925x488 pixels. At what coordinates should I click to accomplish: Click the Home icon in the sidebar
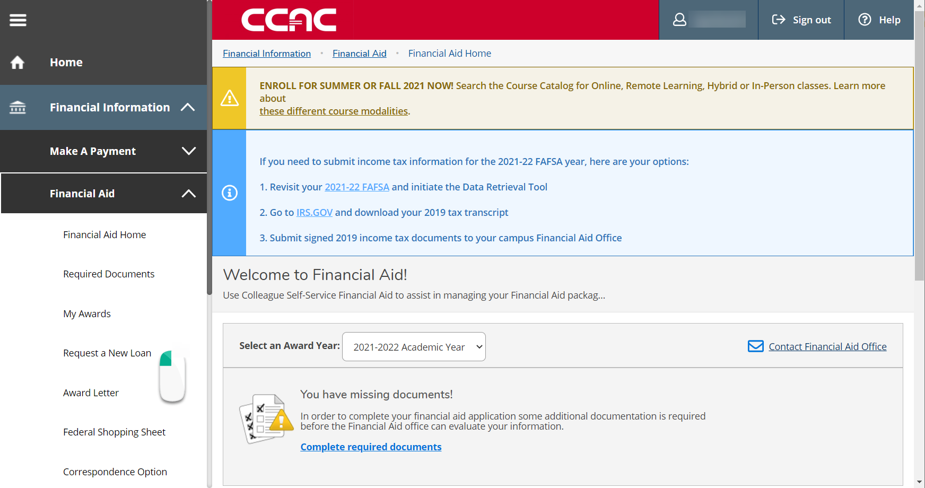coord(18,62)
